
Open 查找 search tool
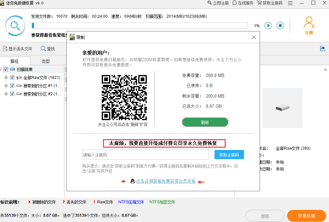click(x=48, y=49)
